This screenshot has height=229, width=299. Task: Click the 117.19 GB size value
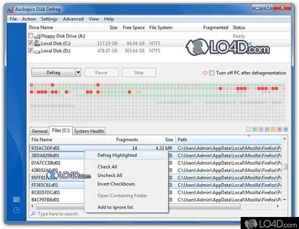(107, 44)
